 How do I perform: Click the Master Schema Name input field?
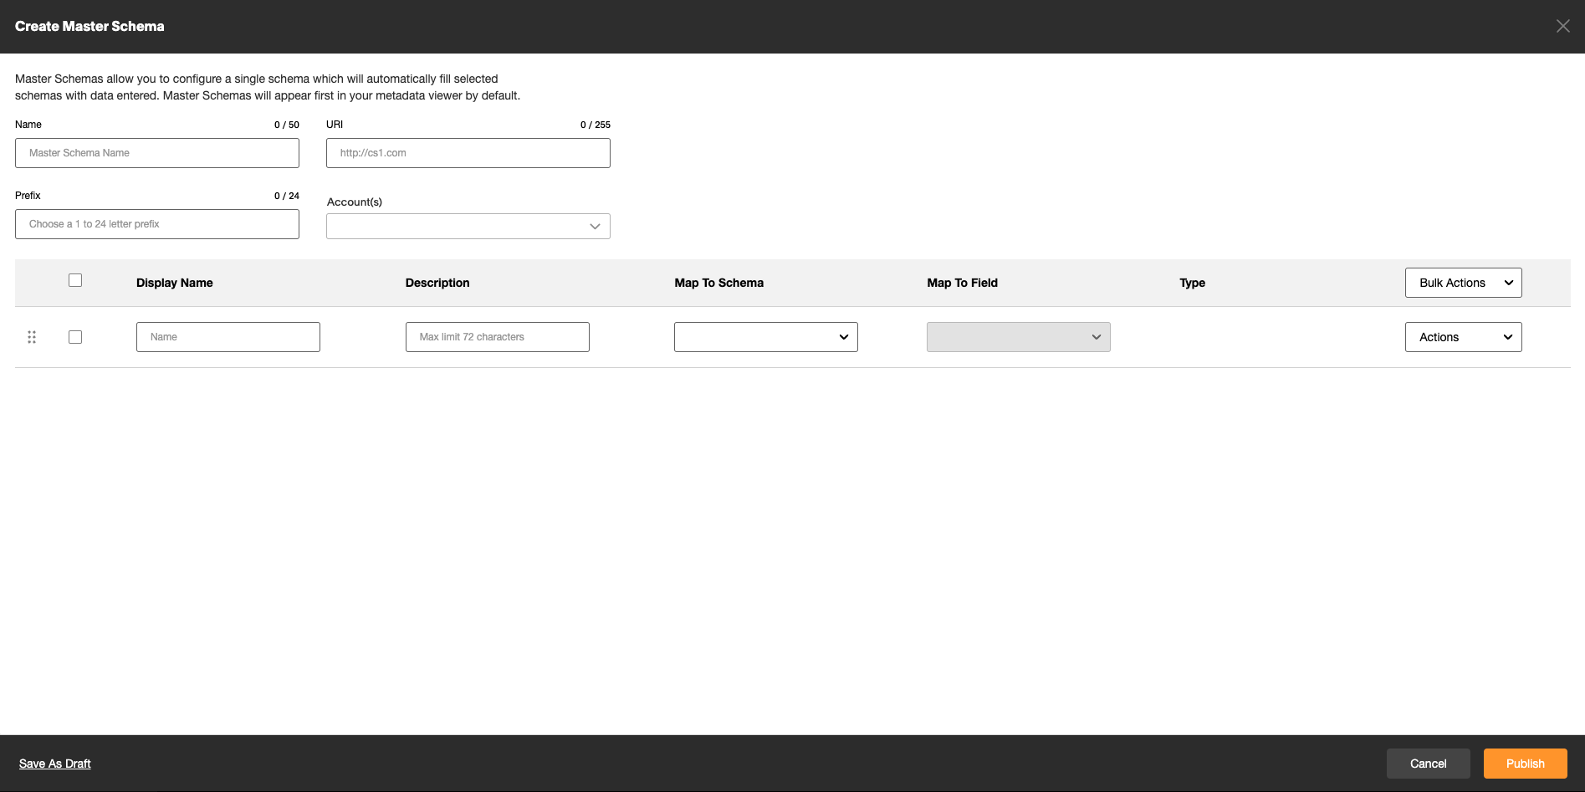coord(156,153)
